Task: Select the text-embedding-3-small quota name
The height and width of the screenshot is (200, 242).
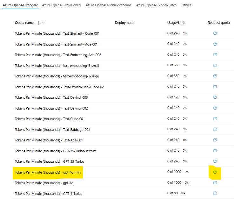Action: (x=57, y=66)
